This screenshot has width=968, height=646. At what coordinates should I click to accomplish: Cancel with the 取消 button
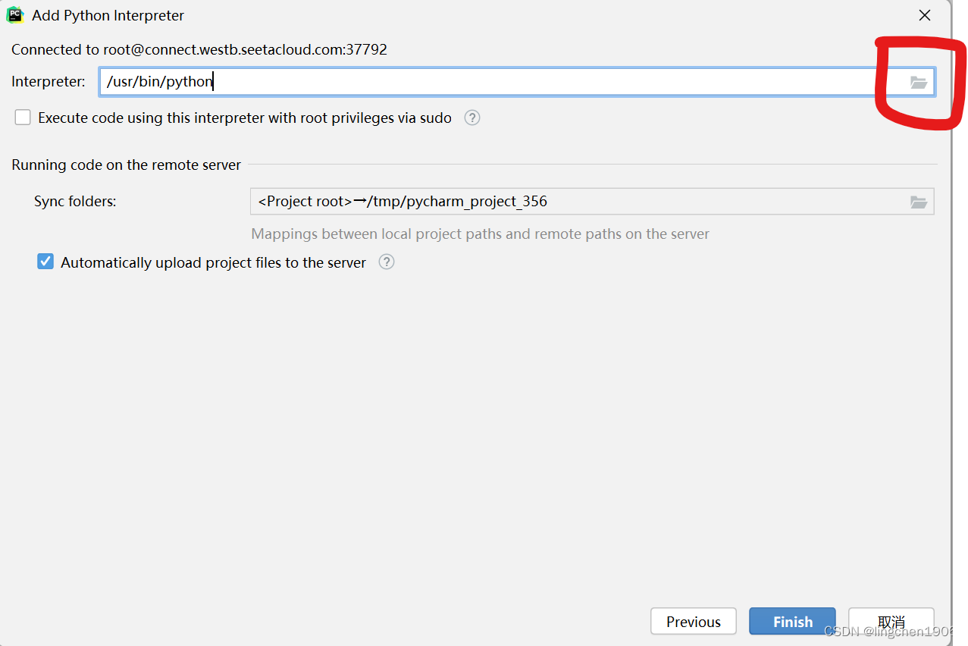pos(891,622)
